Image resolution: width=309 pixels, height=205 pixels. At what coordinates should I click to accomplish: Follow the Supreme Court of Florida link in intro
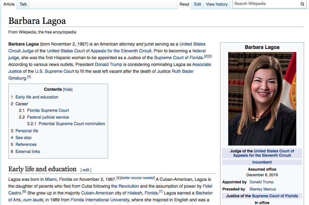pos(179,58)
